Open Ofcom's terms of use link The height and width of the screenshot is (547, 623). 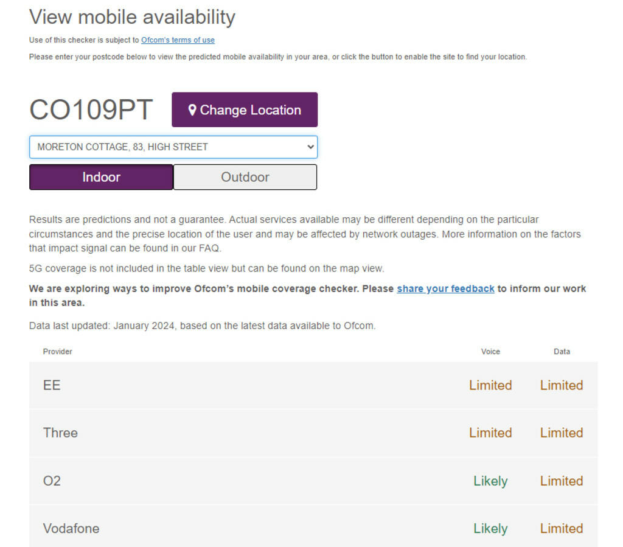[178, 40]
